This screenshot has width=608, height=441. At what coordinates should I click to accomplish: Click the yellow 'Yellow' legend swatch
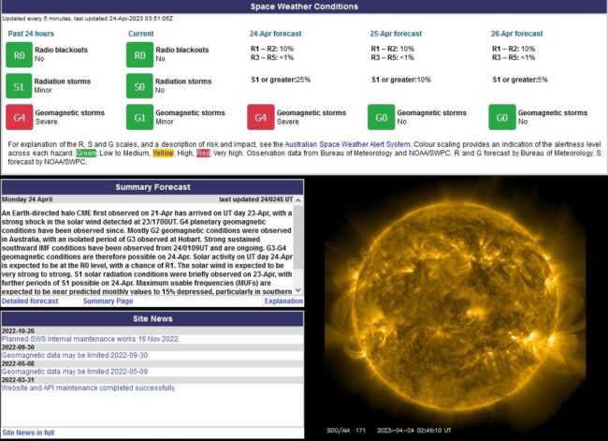(x=163, y=154)
